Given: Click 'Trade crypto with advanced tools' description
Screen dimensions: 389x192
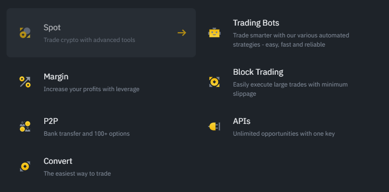Looking at the screenshot, I should point(90,40).
